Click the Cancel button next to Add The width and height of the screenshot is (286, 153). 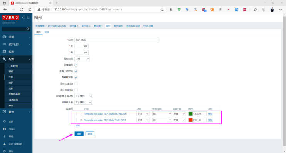pos(90,134)
